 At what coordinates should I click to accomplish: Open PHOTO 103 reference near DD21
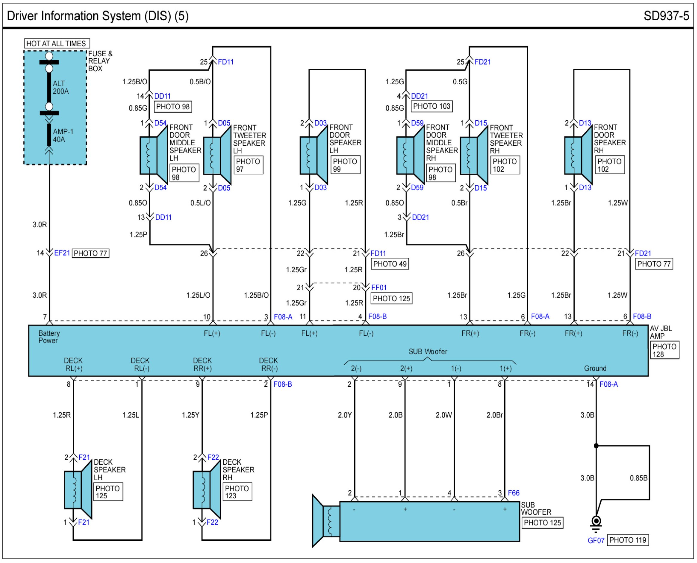coord(432,106)
